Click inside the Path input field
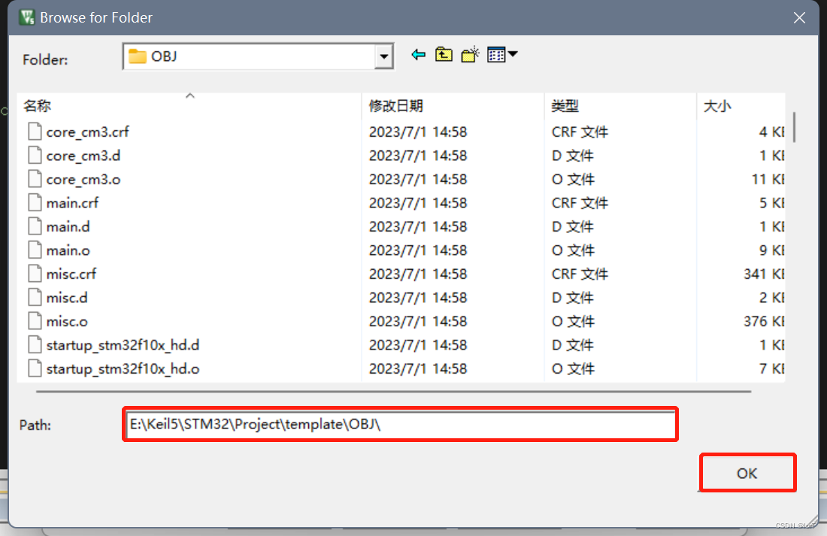Screen dimensions: 827x536 (x=398, y=424)
